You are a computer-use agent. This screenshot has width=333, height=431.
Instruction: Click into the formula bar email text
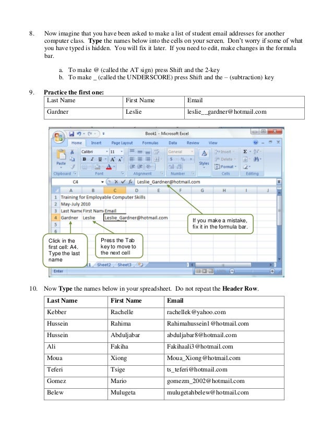168,182
